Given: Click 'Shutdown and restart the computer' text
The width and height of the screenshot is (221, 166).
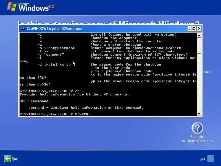Looking at the screenshot, I should [x=127, y=41].
